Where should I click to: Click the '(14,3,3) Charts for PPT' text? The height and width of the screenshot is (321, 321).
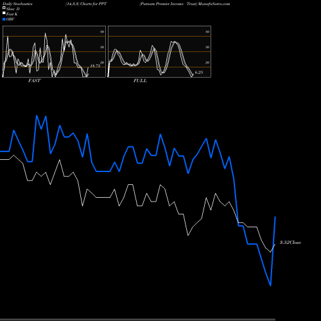86,4
